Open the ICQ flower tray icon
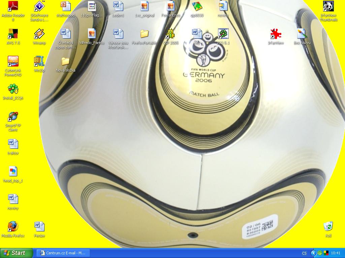The height and width of the screenshot is (258, 345). click(320, 253)
